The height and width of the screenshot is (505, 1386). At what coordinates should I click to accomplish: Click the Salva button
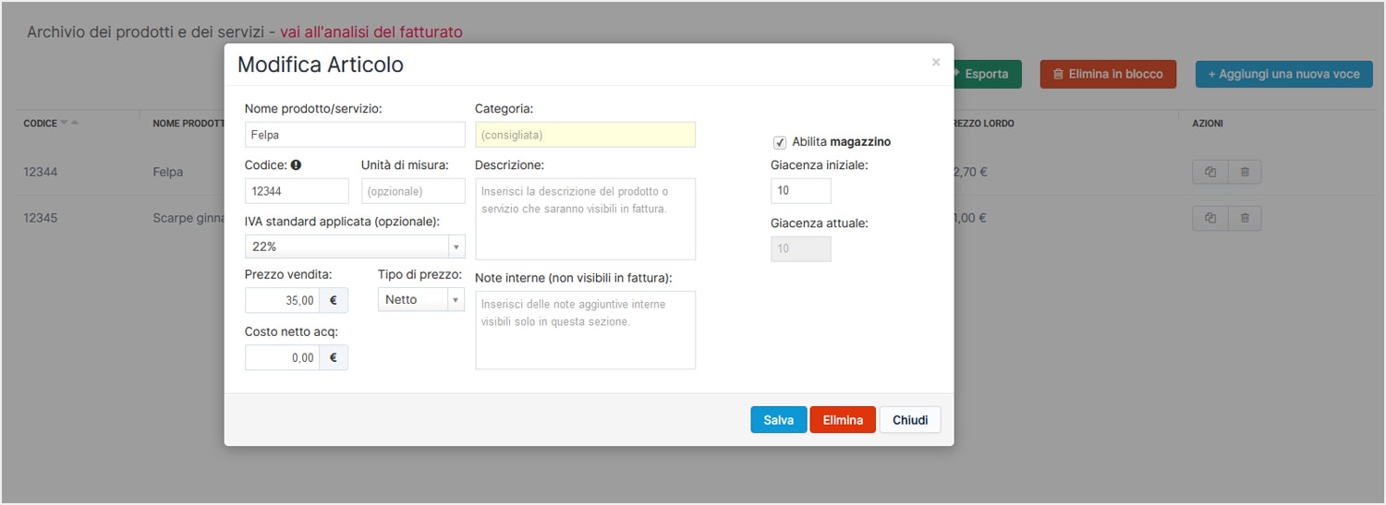(779, 420)
